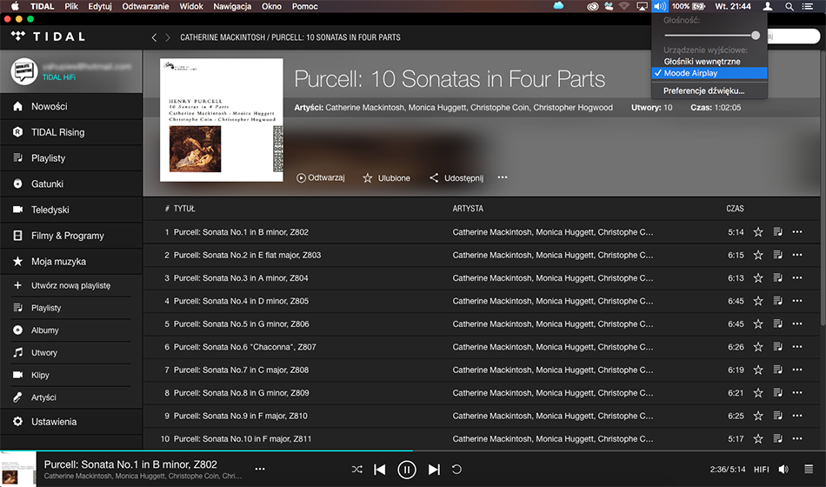Open more options for Sonata No.4
This screenshot has width=826, height=487.
tap(797, 301)
